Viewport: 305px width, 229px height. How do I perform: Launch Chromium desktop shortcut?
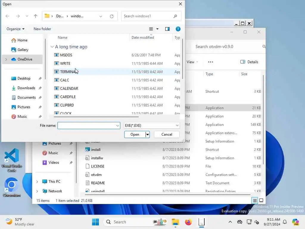point(12,187)
